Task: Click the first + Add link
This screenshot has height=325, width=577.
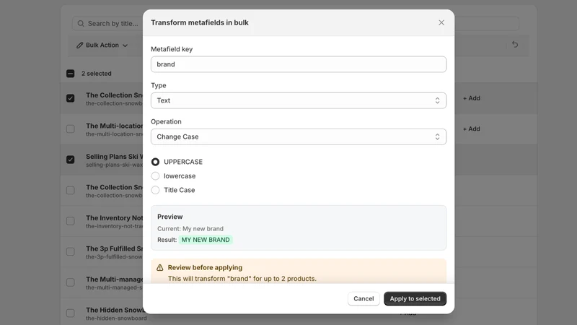Action: [x=472, y=98]
